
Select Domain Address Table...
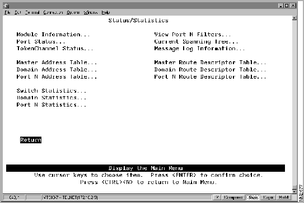pos(57,70)
